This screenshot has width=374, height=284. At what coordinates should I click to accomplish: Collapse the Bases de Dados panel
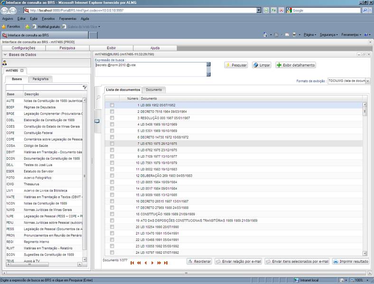(x=5, y=55)
